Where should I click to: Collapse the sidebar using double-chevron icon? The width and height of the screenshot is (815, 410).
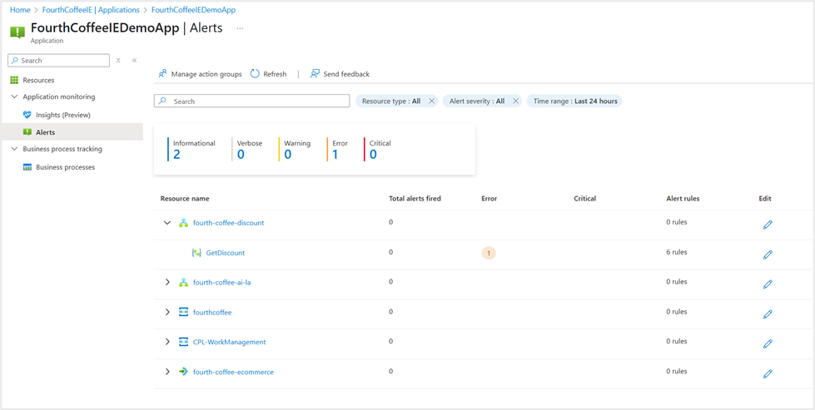[x=134, y=61]
